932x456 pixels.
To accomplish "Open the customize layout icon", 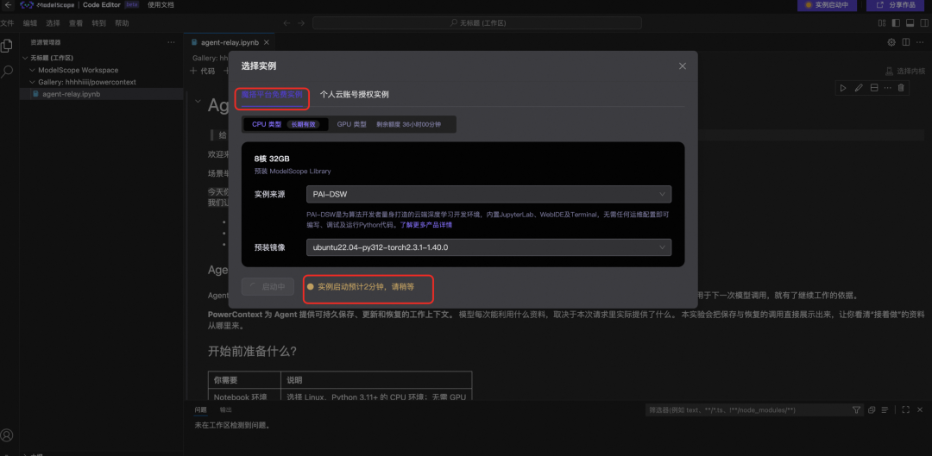I will click(x=882, y=23).
